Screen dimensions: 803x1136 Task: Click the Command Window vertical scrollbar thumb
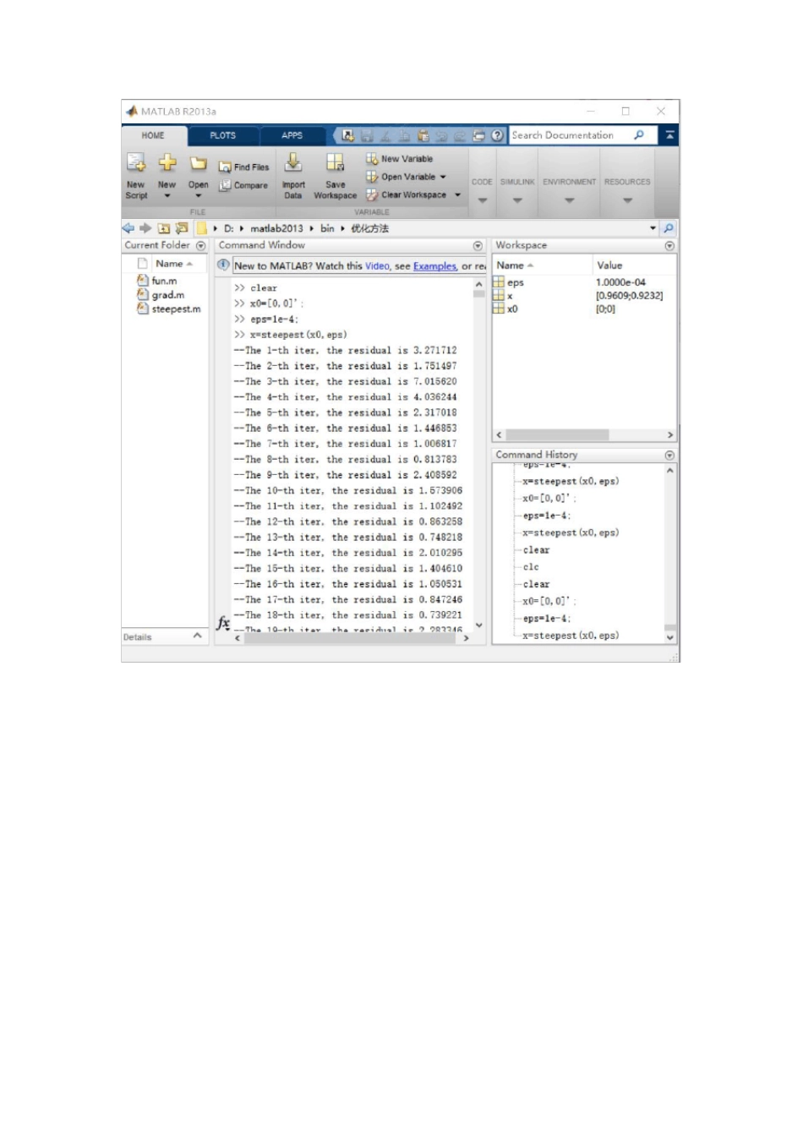(x=478, y=294)
